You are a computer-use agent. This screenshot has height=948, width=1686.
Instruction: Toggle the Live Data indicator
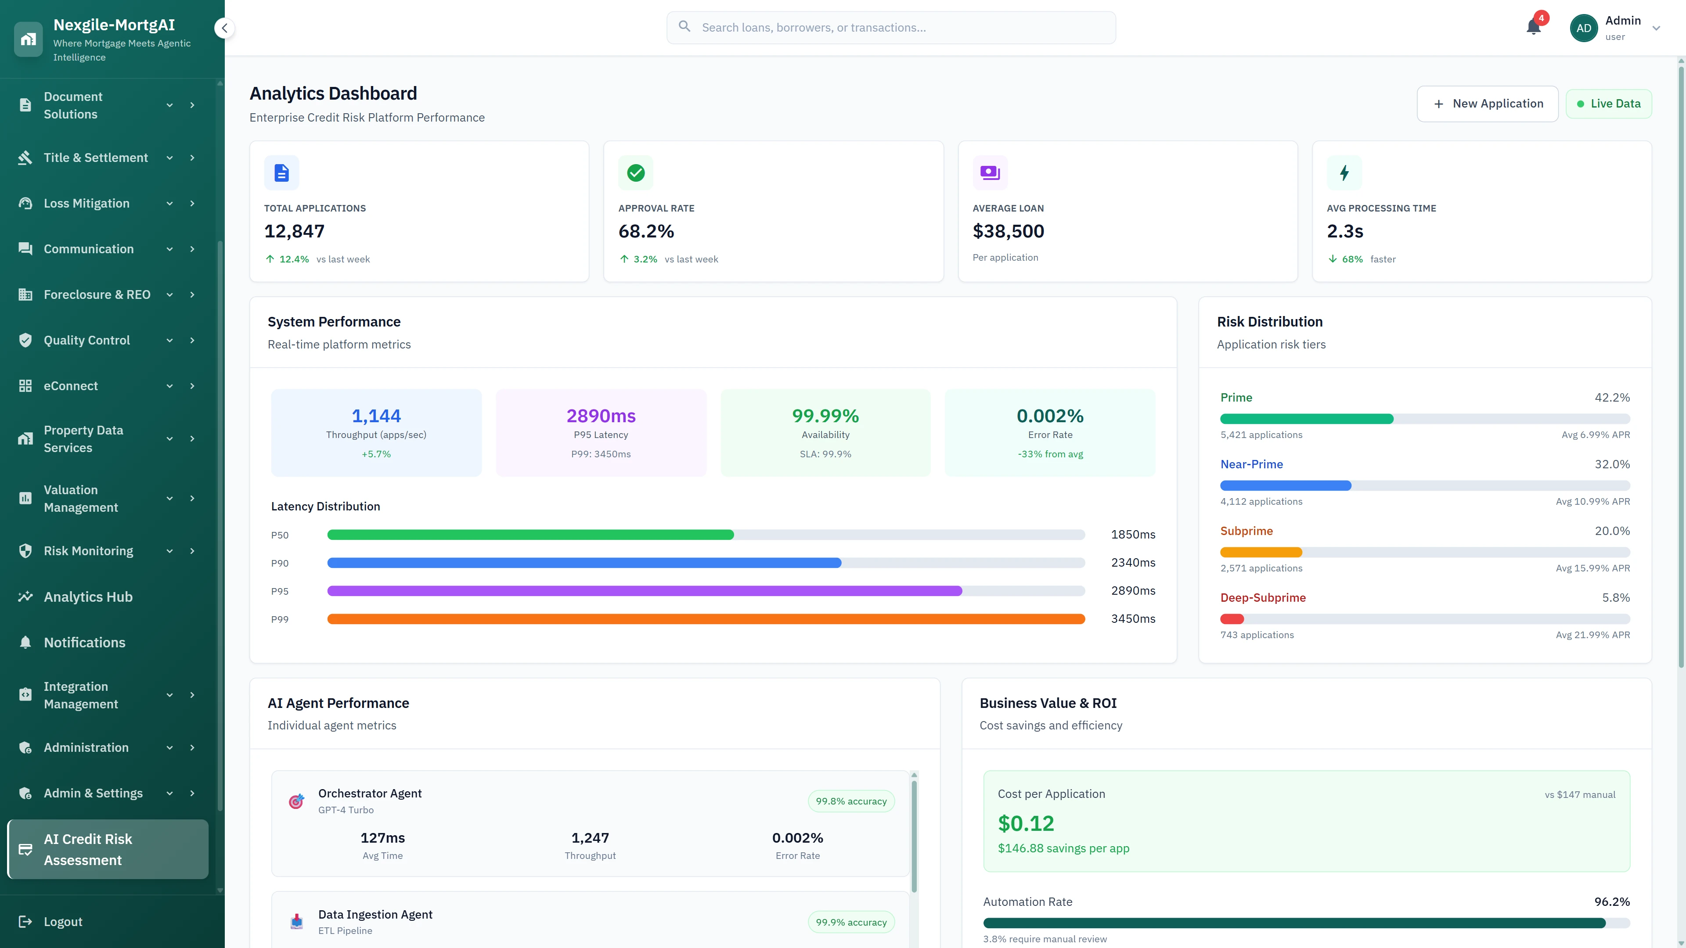click(x=1608, y=104)
